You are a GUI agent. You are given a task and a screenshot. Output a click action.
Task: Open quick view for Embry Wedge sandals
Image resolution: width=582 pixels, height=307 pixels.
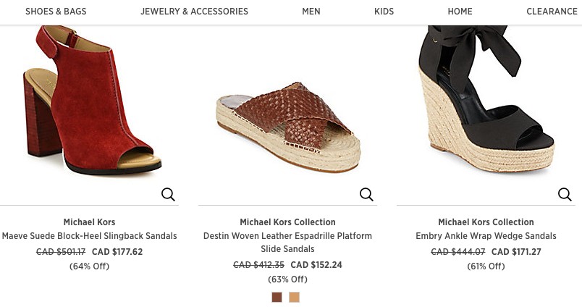[565, 194]
